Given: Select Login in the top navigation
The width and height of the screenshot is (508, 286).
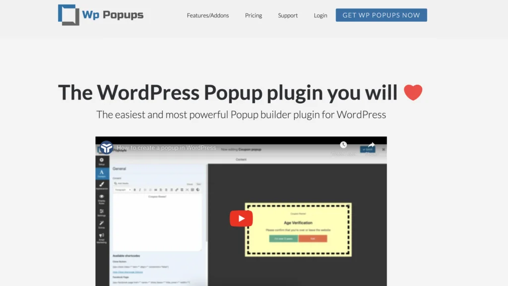Looking at the screenshot, I should (320, 15).
